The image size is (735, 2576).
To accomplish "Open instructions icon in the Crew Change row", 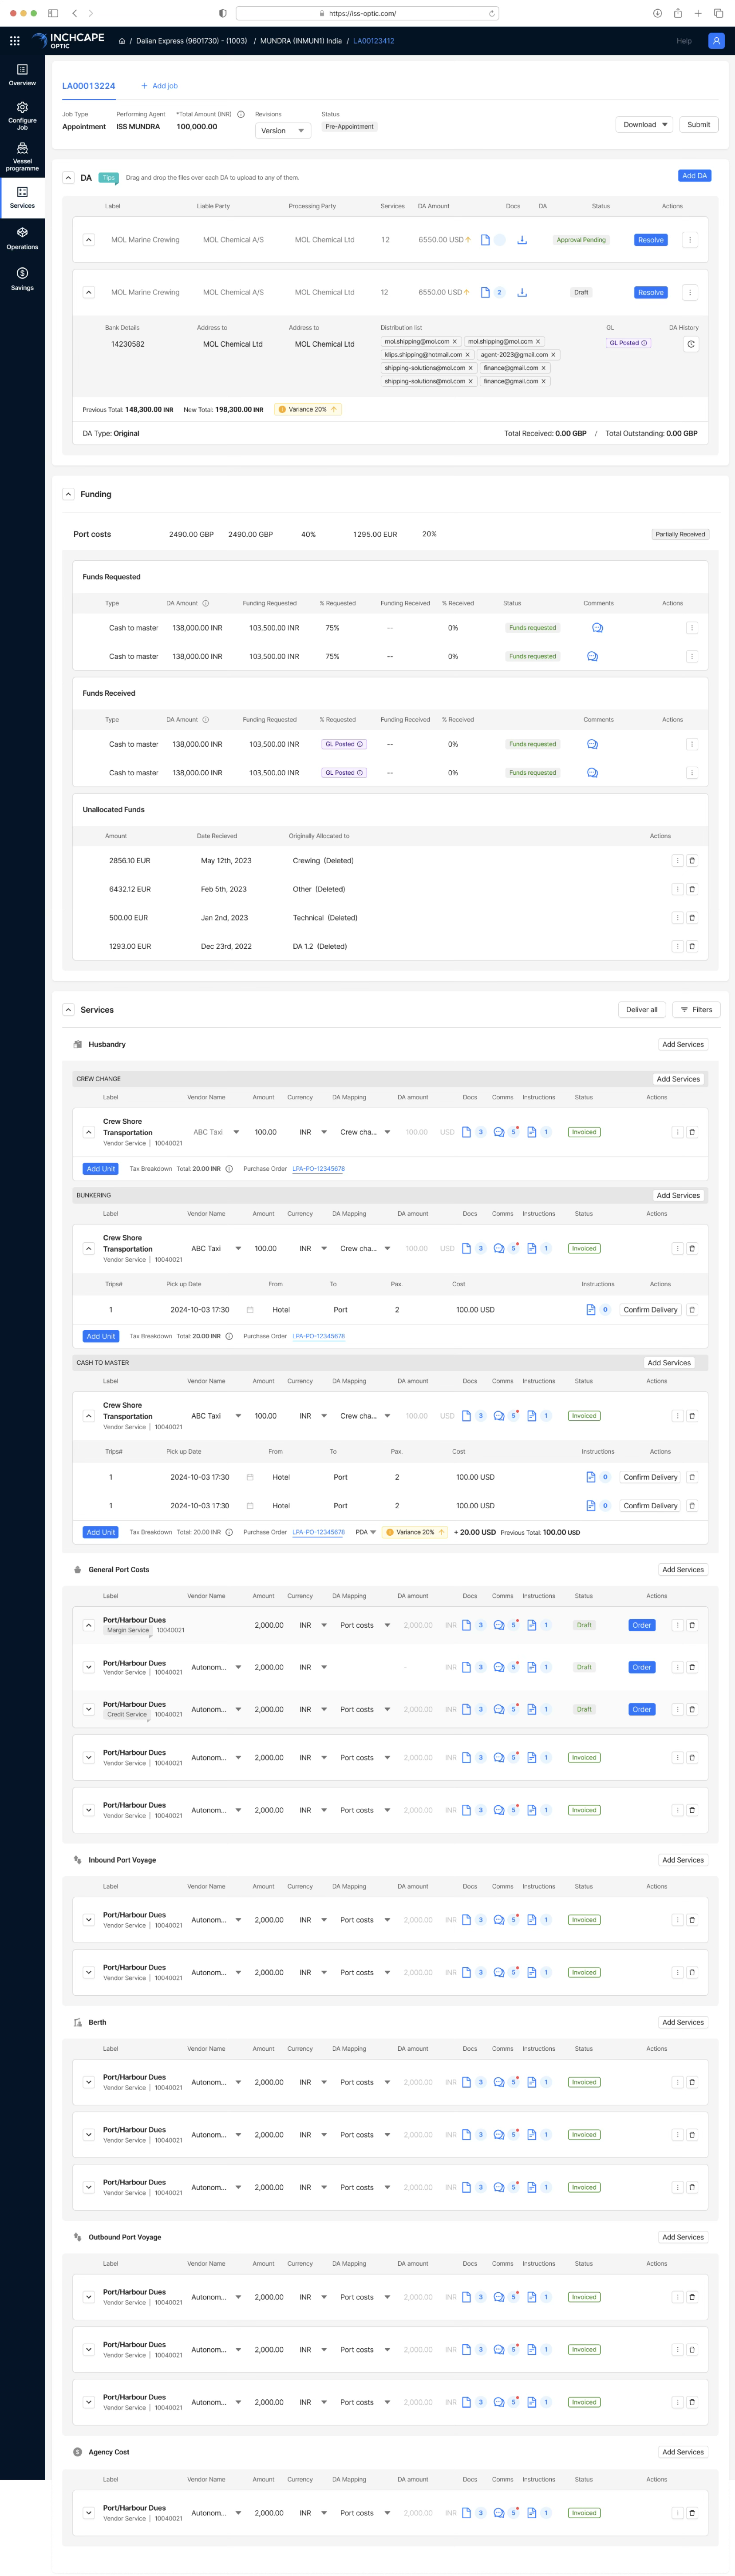I will pyautogui.click(x=532, y=1132).
